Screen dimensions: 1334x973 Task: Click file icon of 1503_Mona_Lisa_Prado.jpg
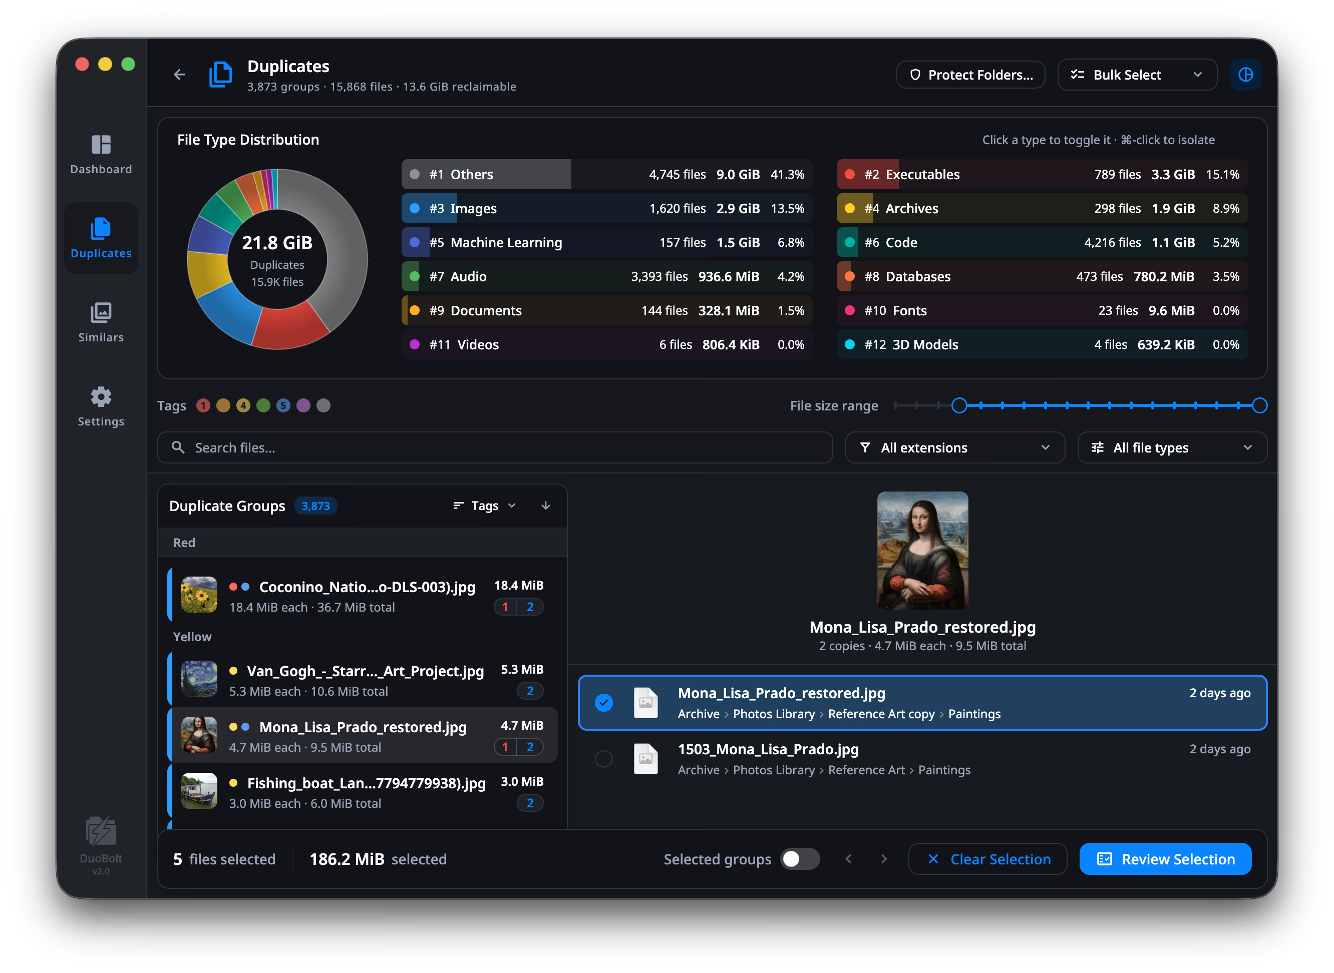[x=646, y=759]
